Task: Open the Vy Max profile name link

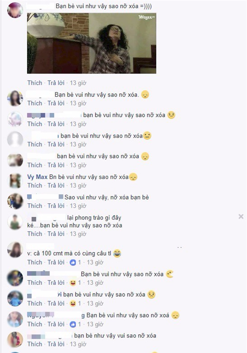Action: pos(37,177)
